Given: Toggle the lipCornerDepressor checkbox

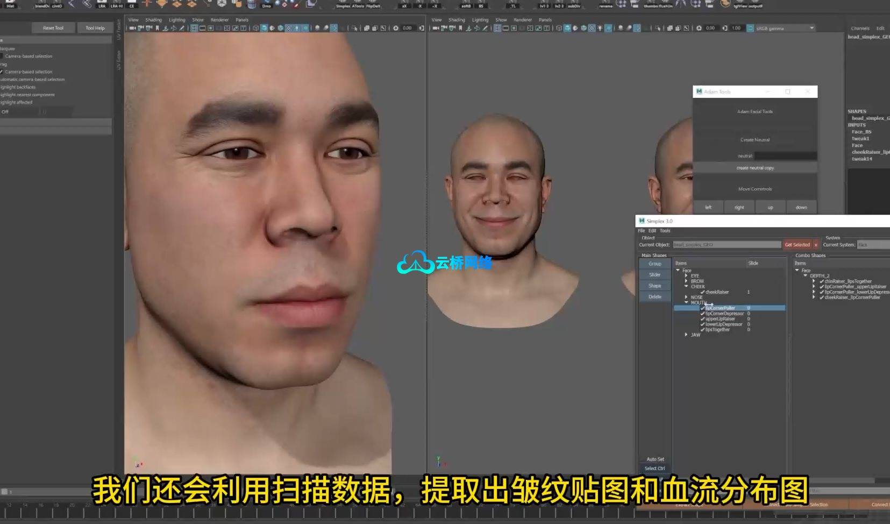Looking at the screenshot, I should pos(702,314).
